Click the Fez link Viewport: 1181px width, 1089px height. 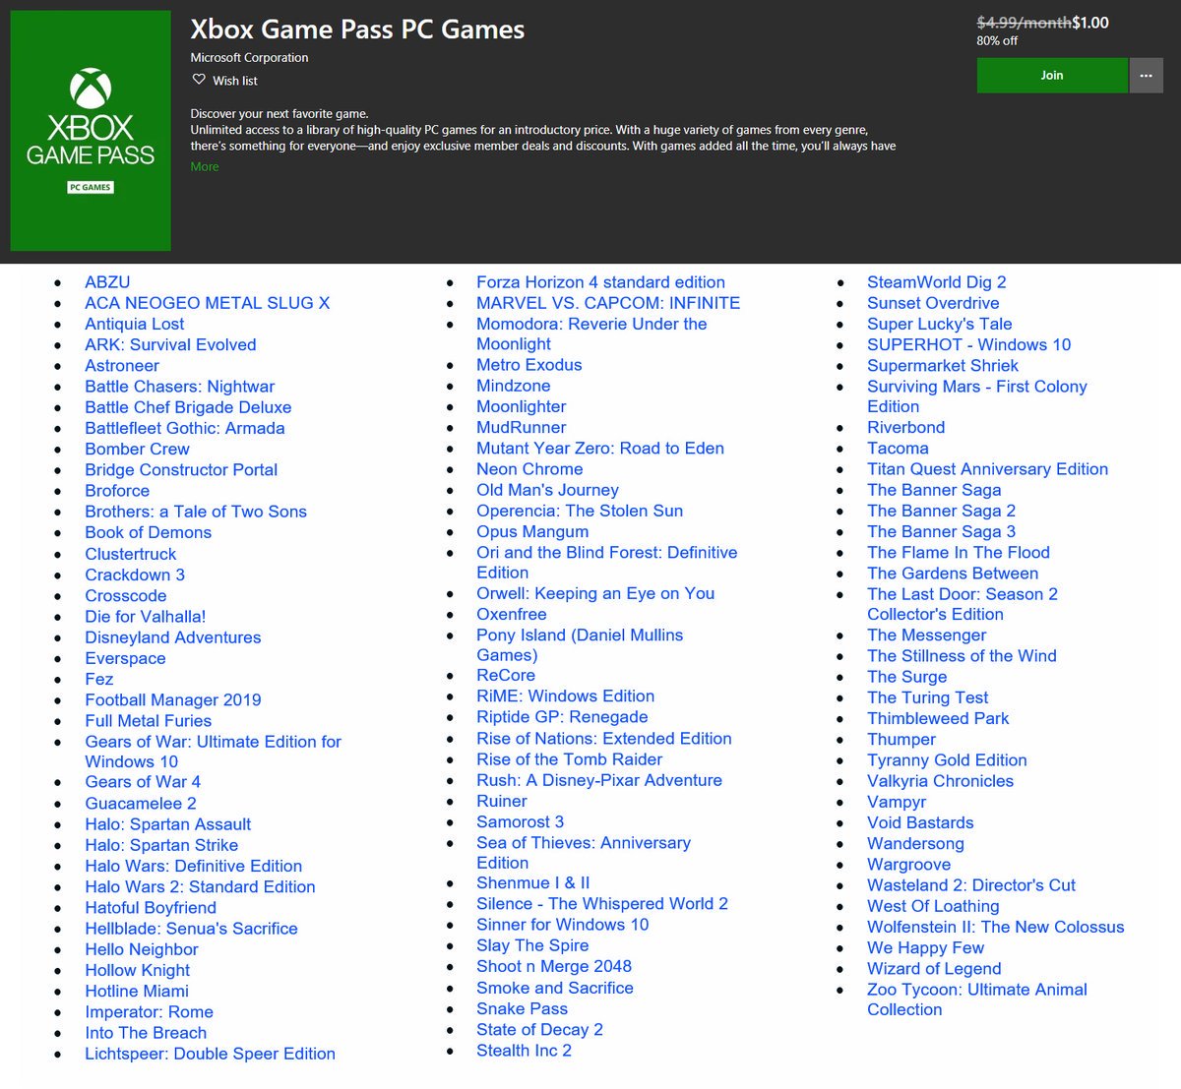click(99, 679)
